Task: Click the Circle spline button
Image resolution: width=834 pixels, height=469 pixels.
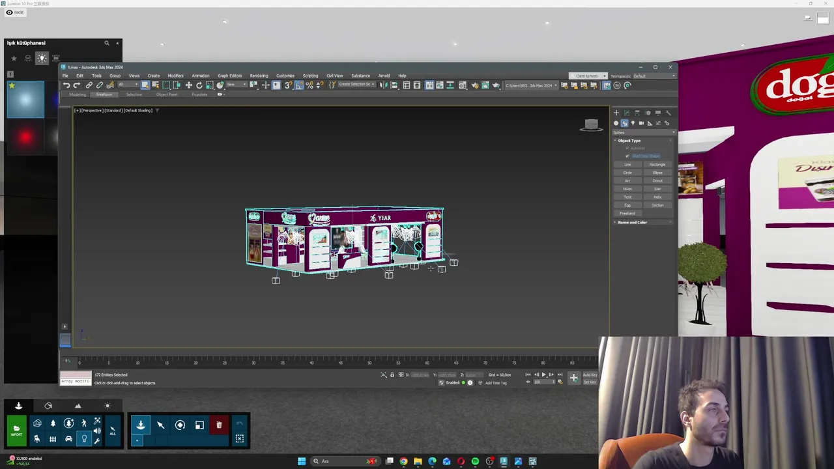Action: click(x=627, y=173)
